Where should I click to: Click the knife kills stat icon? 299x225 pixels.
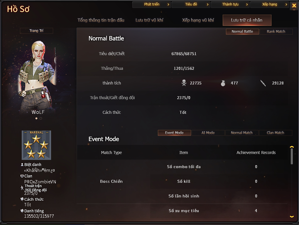[263, 83]
